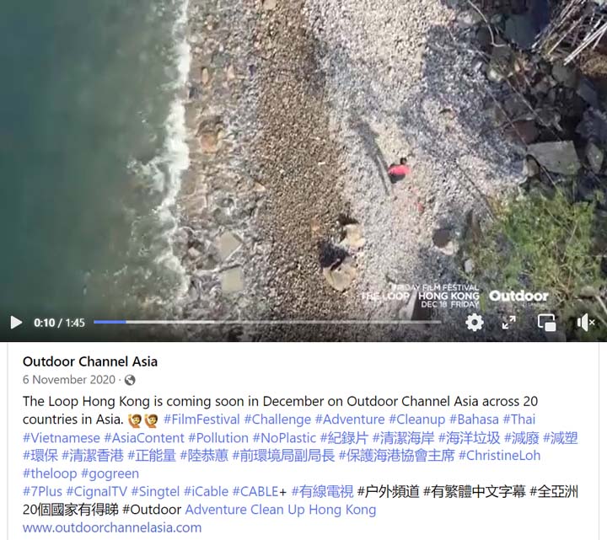Visit www.outdoorchannelasia.com website link
The width and height of the screenshot is (607, 540).
click(x=112, y=527)
